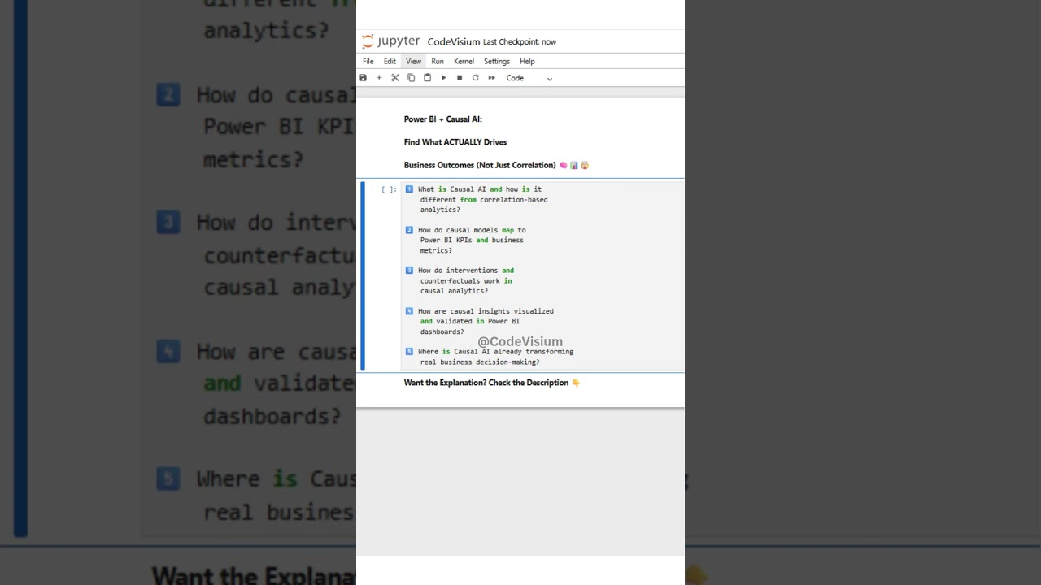Open the View menu
1041x585 pixels.
[x=413, y=61]
